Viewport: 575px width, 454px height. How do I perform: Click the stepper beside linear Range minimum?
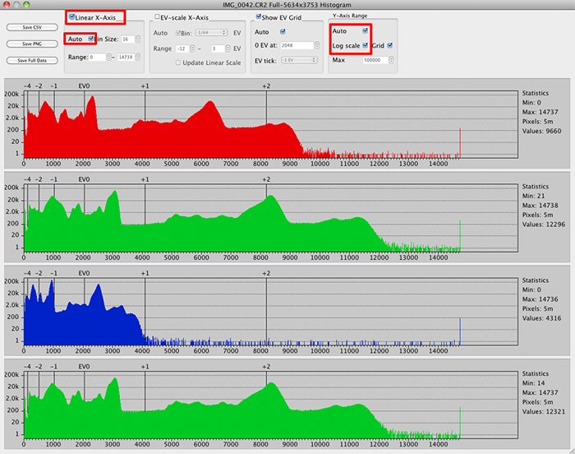(109, 58)
